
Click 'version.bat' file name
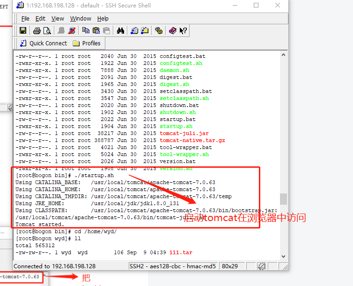coord(177,162)
